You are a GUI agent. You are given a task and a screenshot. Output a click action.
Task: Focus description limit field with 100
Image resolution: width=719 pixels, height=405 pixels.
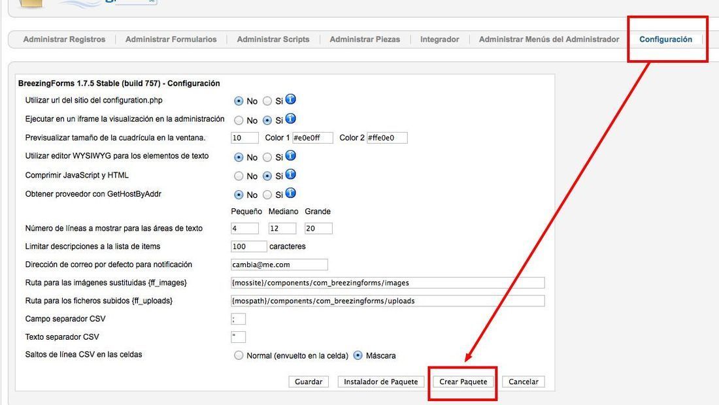[x=248, y=246]
